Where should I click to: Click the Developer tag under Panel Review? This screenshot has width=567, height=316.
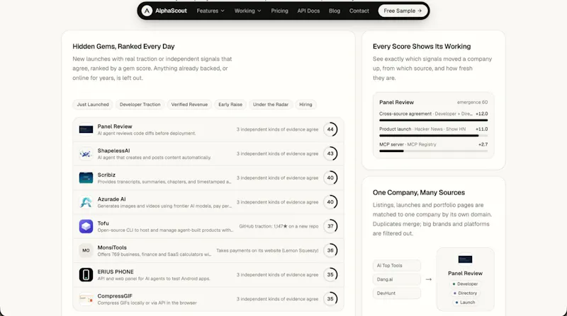pyautogui.click(x=465, y=284)
